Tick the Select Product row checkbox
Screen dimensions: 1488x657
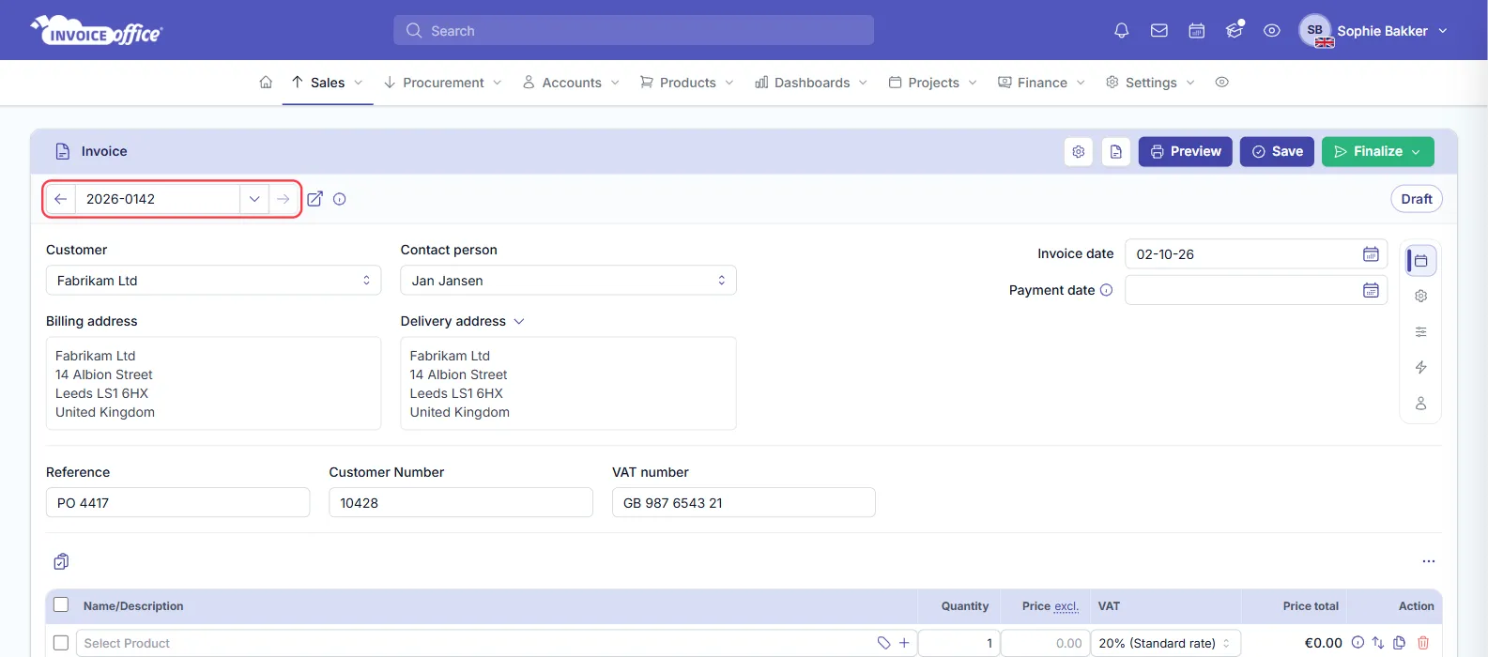click(61, 643)
